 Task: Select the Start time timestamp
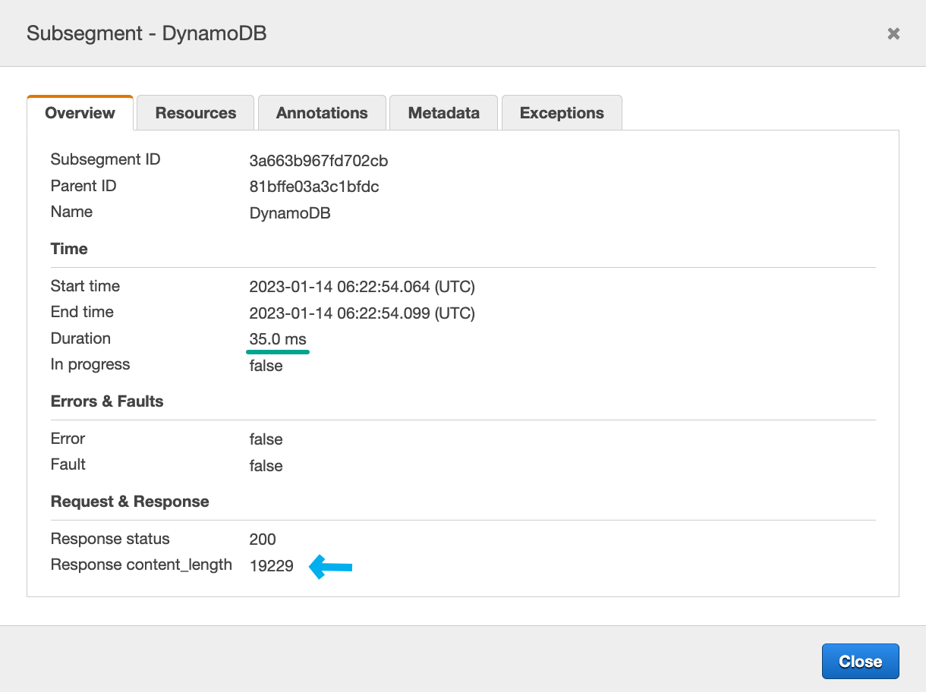point(362,286)
